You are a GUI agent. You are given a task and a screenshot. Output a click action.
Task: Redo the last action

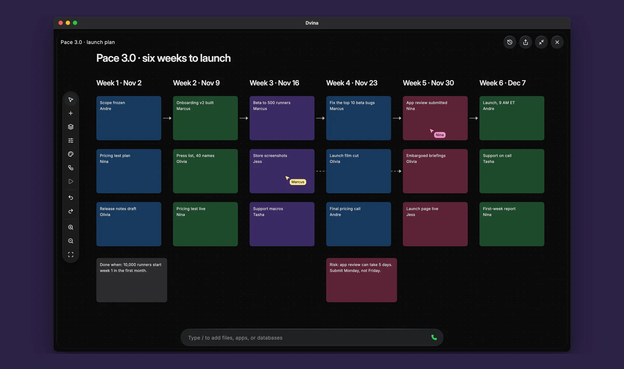[71, 211]
